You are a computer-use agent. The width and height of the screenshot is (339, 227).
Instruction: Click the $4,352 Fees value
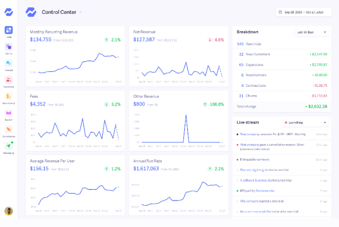pyautogui.click(x=38, y=104)
